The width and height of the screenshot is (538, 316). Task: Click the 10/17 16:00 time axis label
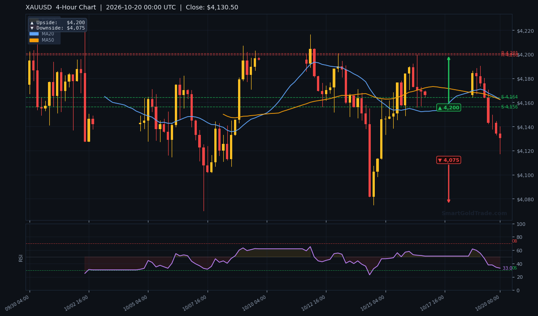pyautogui.click(x=432, y=303)
